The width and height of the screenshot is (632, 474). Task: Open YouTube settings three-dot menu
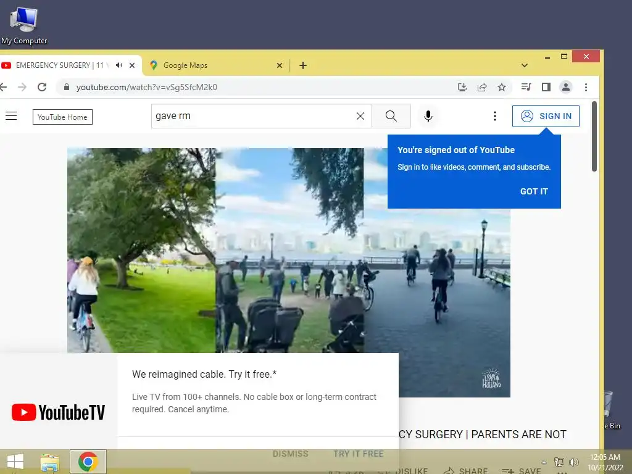[x=495, y=116]
